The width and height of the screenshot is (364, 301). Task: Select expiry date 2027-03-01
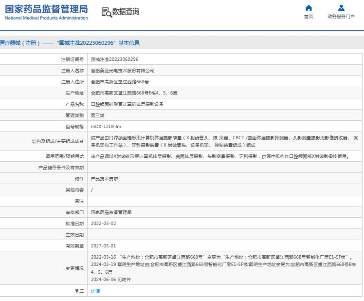(103, 245)
